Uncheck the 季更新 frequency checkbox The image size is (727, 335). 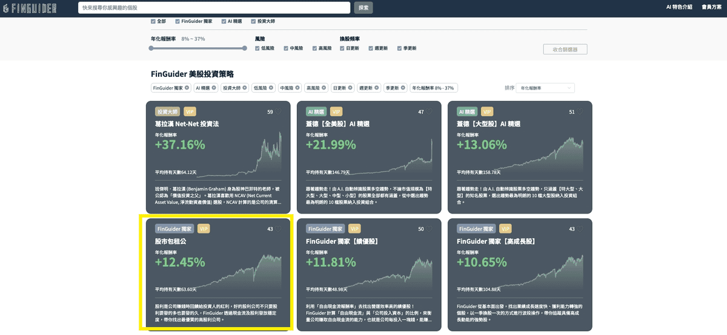pos(400,48)
